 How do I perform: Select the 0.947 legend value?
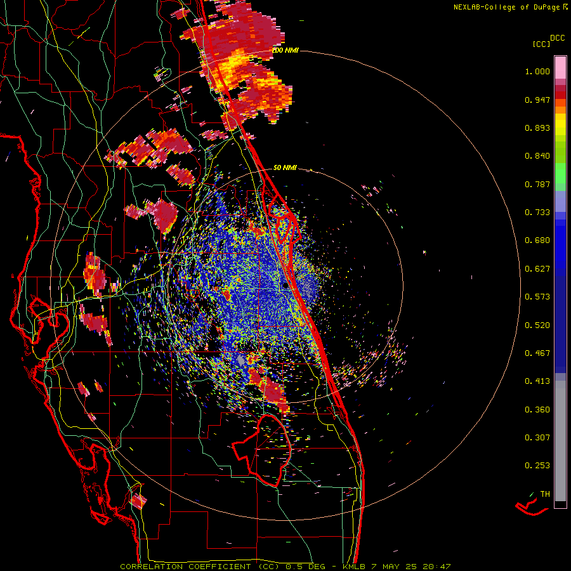click(x=537, y=100)
